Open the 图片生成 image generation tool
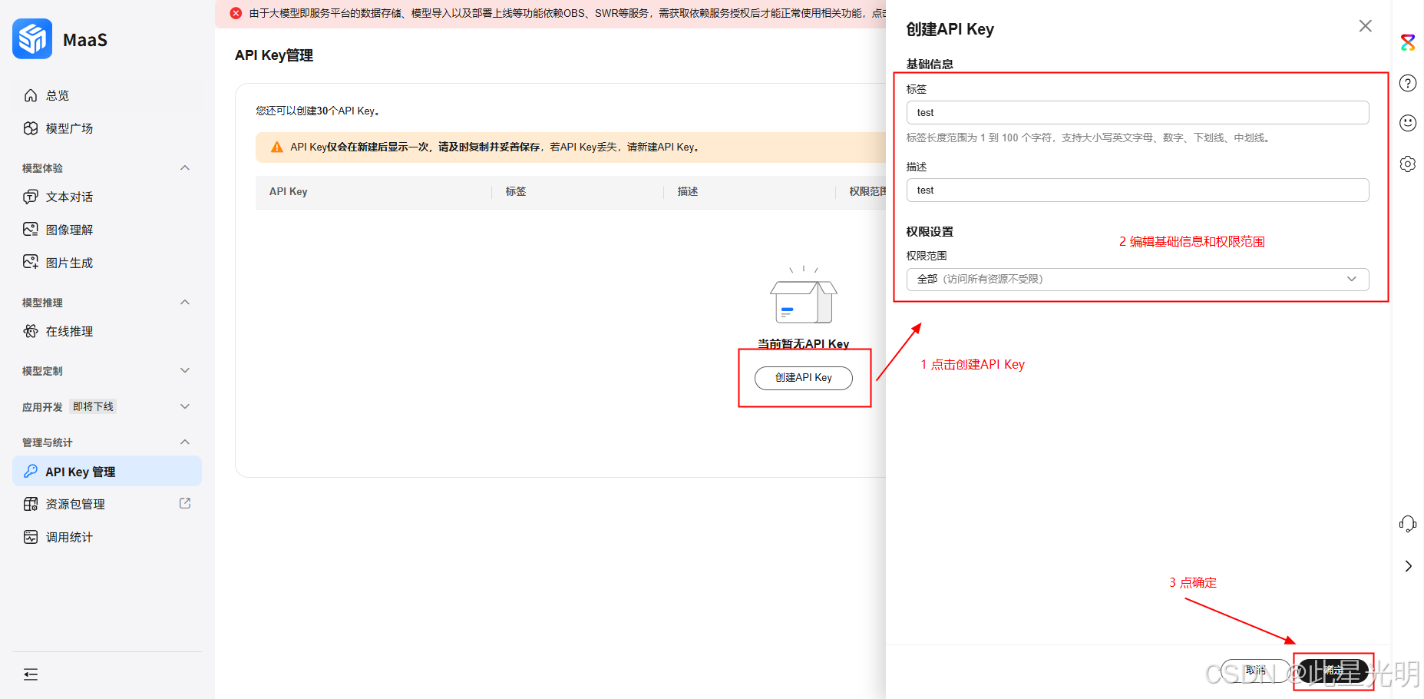Image resolution: width=1424 pixels, height=699 pixels. tap(66, 262)
